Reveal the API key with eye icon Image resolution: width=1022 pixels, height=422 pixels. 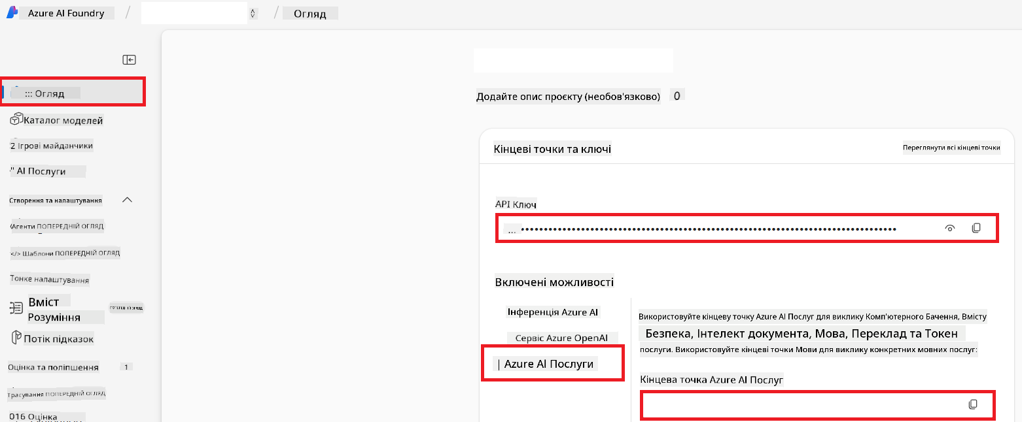[949, 228]
